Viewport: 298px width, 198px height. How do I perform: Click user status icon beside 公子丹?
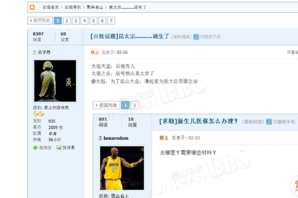(34, 52)
